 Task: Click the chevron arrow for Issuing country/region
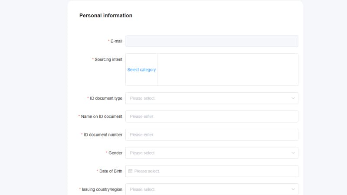(293, 189)
